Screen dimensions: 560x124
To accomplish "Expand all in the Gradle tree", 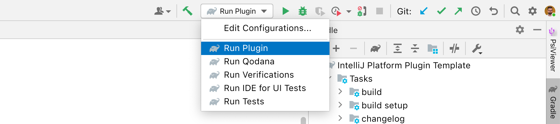I will click(398, 49).
